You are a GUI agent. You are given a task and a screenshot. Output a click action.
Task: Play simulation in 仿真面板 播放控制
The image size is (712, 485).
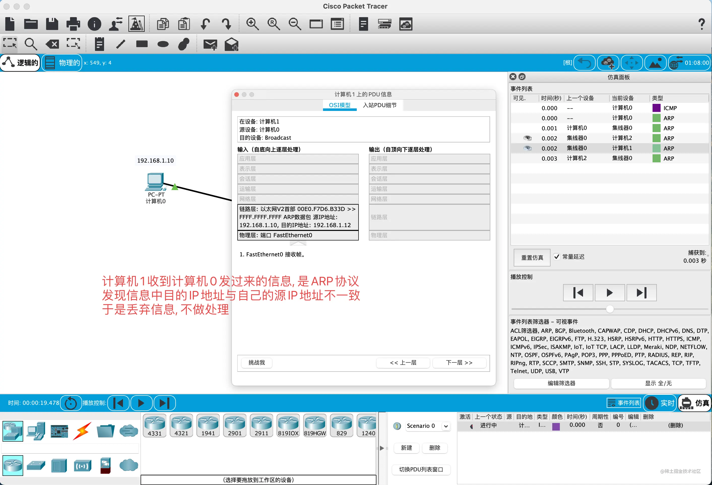[609, 293]
